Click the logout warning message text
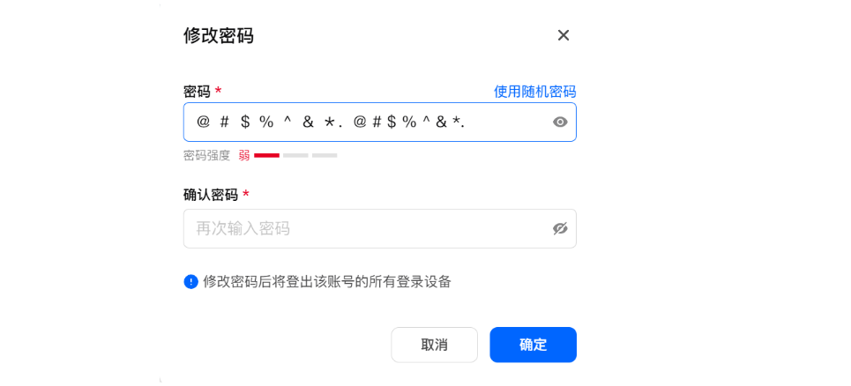Screen dimensions: 851x386 pyautogui.click(x=327, y=282)
